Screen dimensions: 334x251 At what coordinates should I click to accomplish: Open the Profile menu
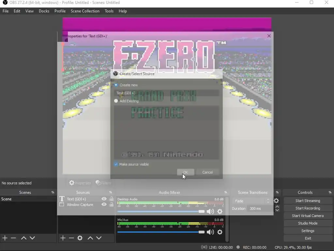[60, 11]
